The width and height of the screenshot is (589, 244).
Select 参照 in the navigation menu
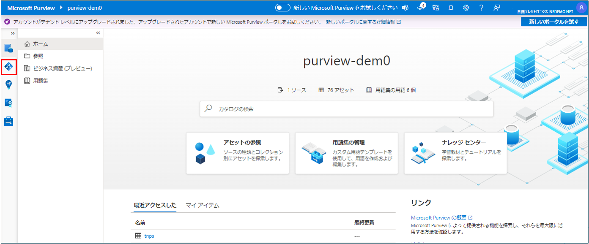click(x=38, y=56)
